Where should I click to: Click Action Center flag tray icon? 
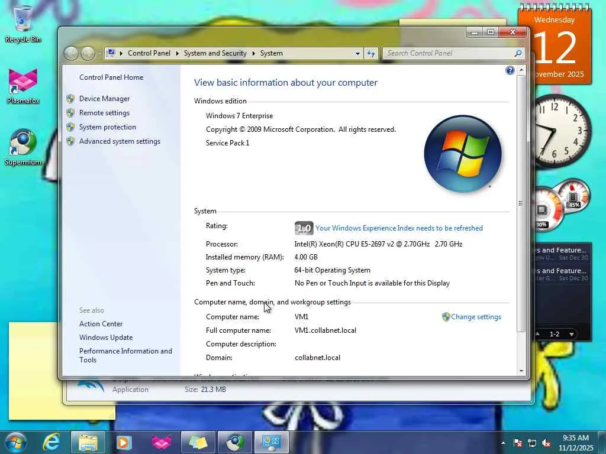(x=518, y=443)
